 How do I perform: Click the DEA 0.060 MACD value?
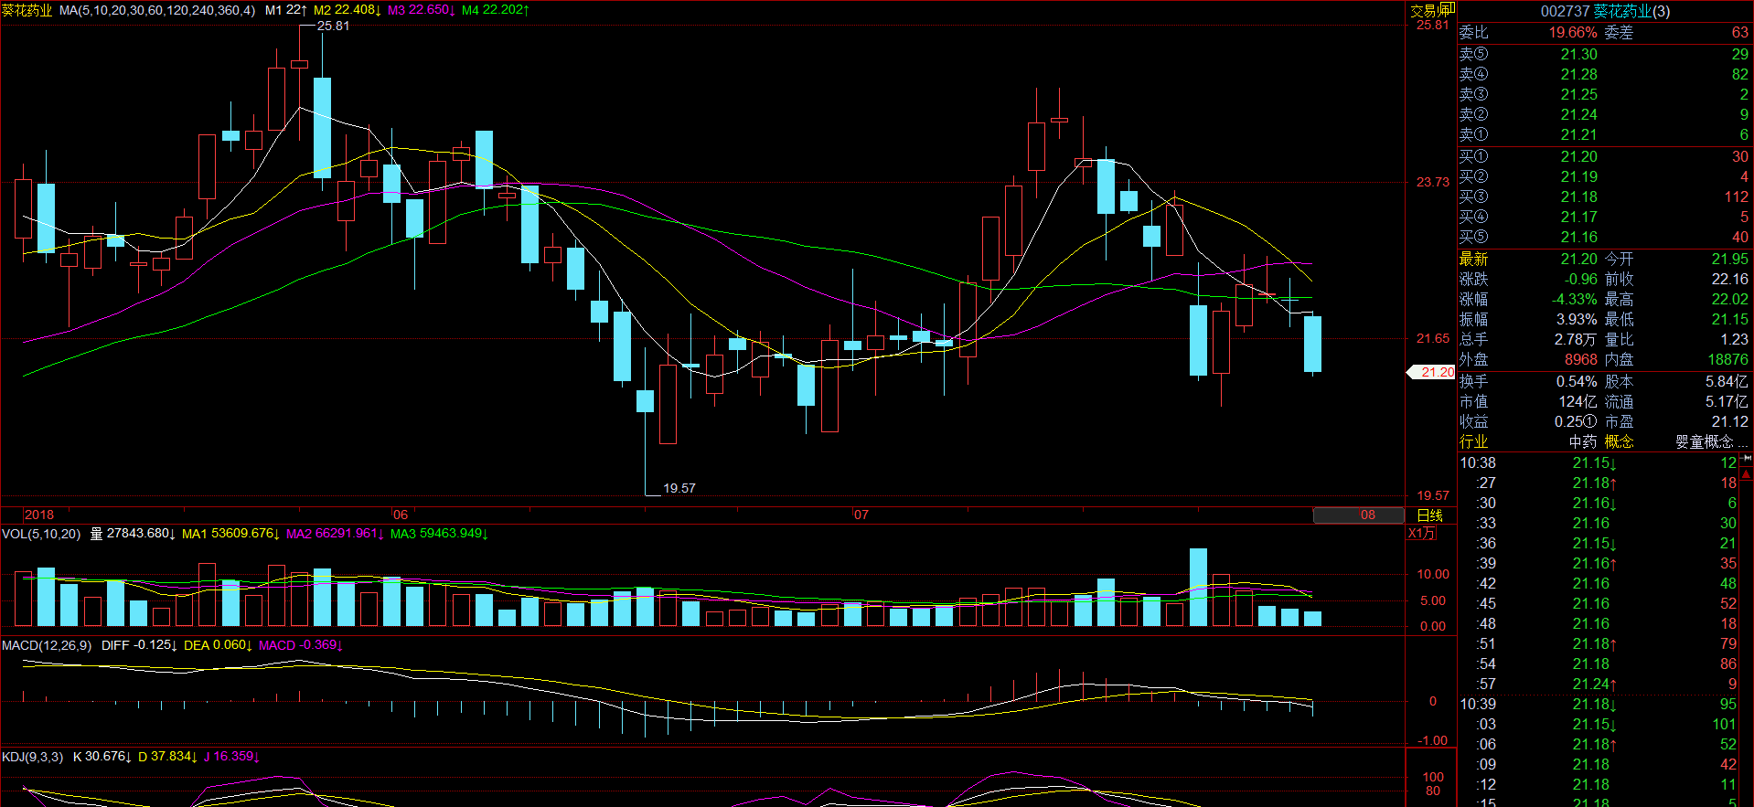218,645
